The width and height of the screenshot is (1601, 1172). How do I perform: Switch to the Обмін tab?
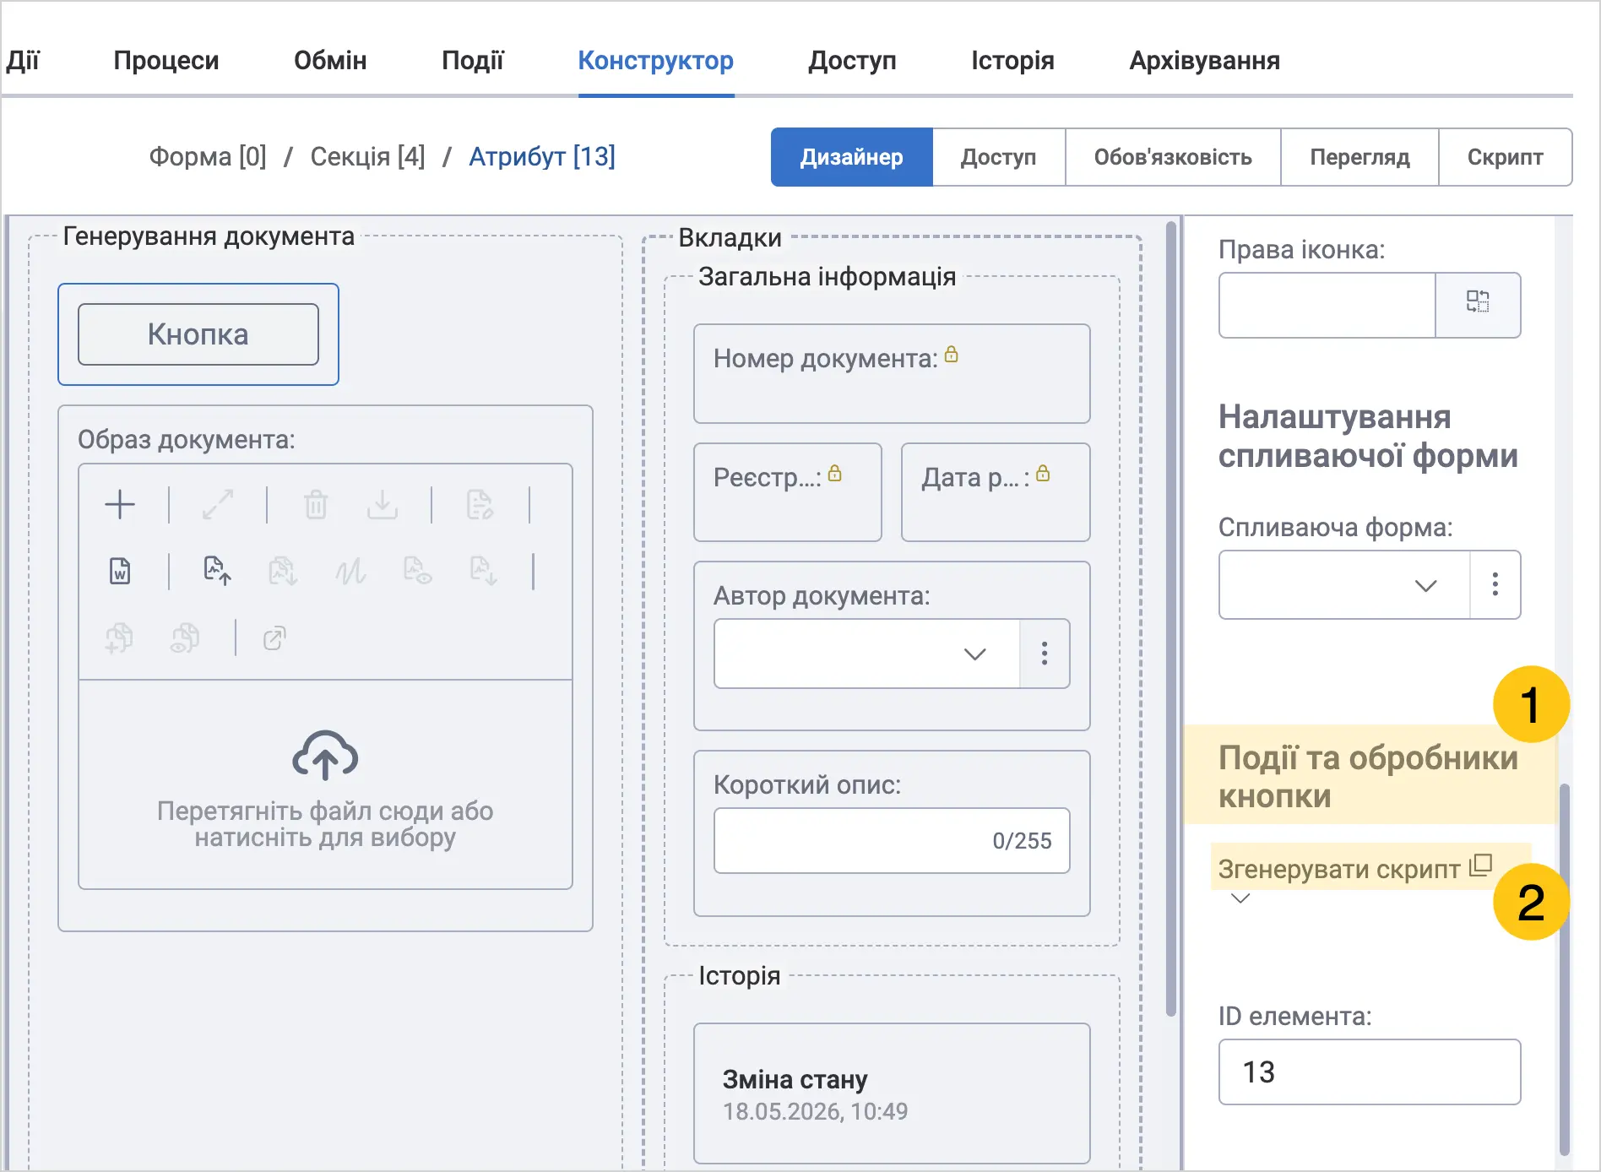(x=330, y=61)
